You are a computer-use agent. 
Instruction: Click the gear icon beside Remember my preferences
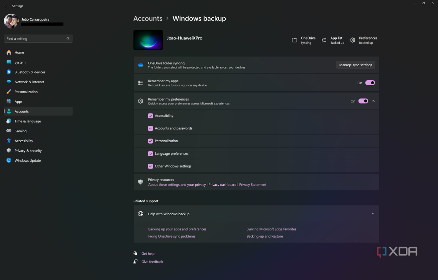pos(141,101)
